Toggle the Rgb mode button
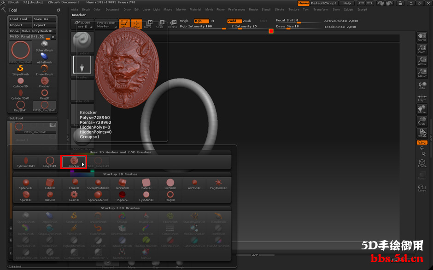433x270 pixels. click(x=201, y=21)
